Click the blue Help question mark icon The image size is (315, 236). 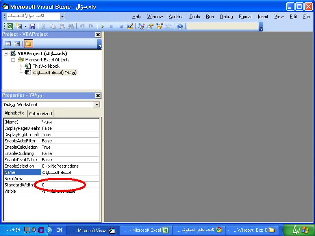(180, 26)
